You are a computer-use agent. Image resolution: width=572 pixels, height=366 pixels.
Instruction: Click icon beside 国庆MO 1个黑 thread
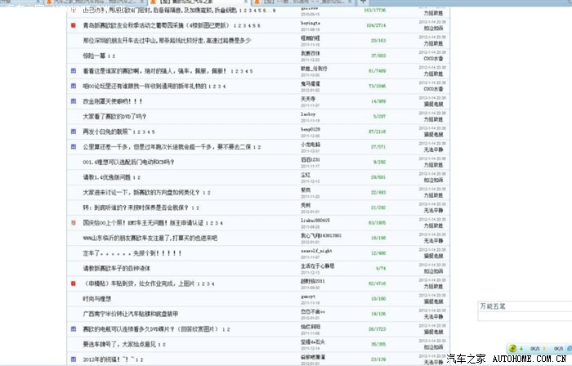point(74,222)
